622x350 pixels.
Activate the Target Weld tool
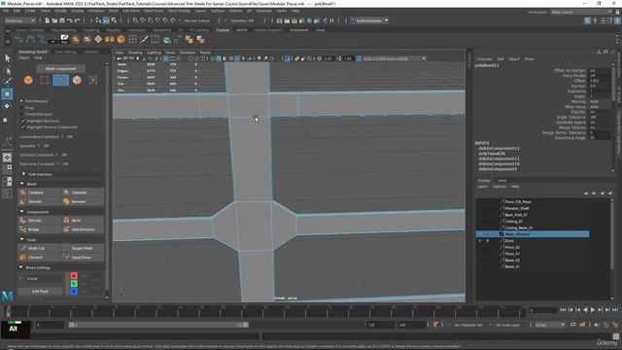coord(83,248)
